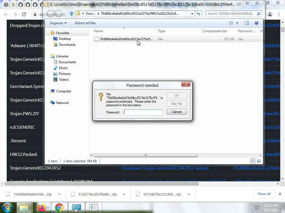Open the address bar history dropdown
Viewport: 285px width, 213px height.
(x=192, y=14)
